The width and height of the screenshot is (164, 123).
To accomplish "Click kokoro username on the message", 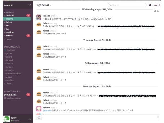I will (46, 108).
